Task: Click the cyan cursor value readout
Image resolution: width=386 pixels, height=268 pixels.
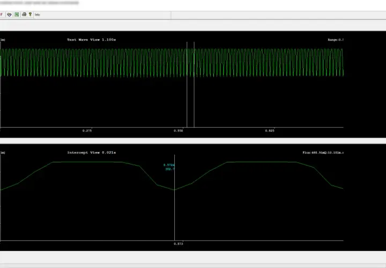Action: pyautogui.click(x=169, y=167)
